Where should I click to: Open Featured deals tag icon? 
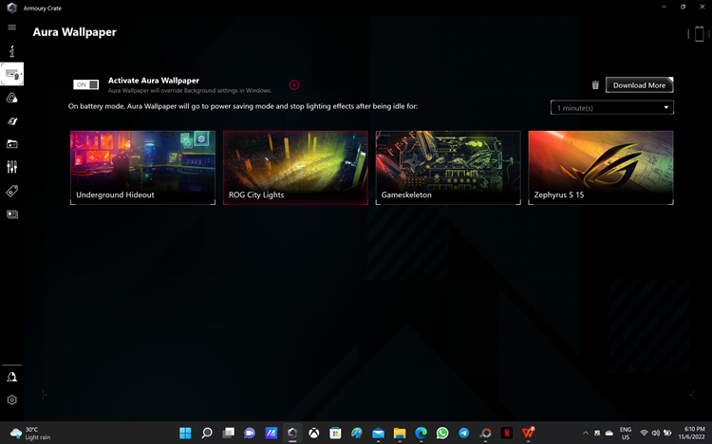pyautogui.click(x=11, y=191)
